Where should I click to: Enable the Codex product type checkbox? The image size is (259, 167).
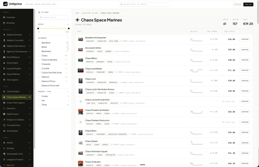(x=39, y=96)
